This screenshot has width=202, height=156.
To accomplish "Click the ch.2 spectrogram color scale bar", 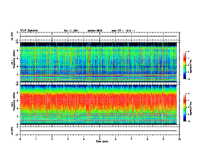I will click(x=184, y=107).
